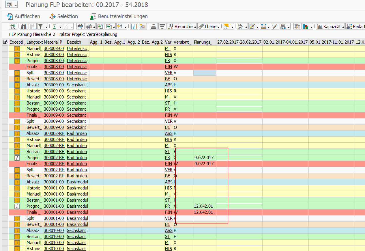The width and height of the screenshot is (365, 251).
Task: Click the magic wand pencil icon
Action: pos(274,27)
